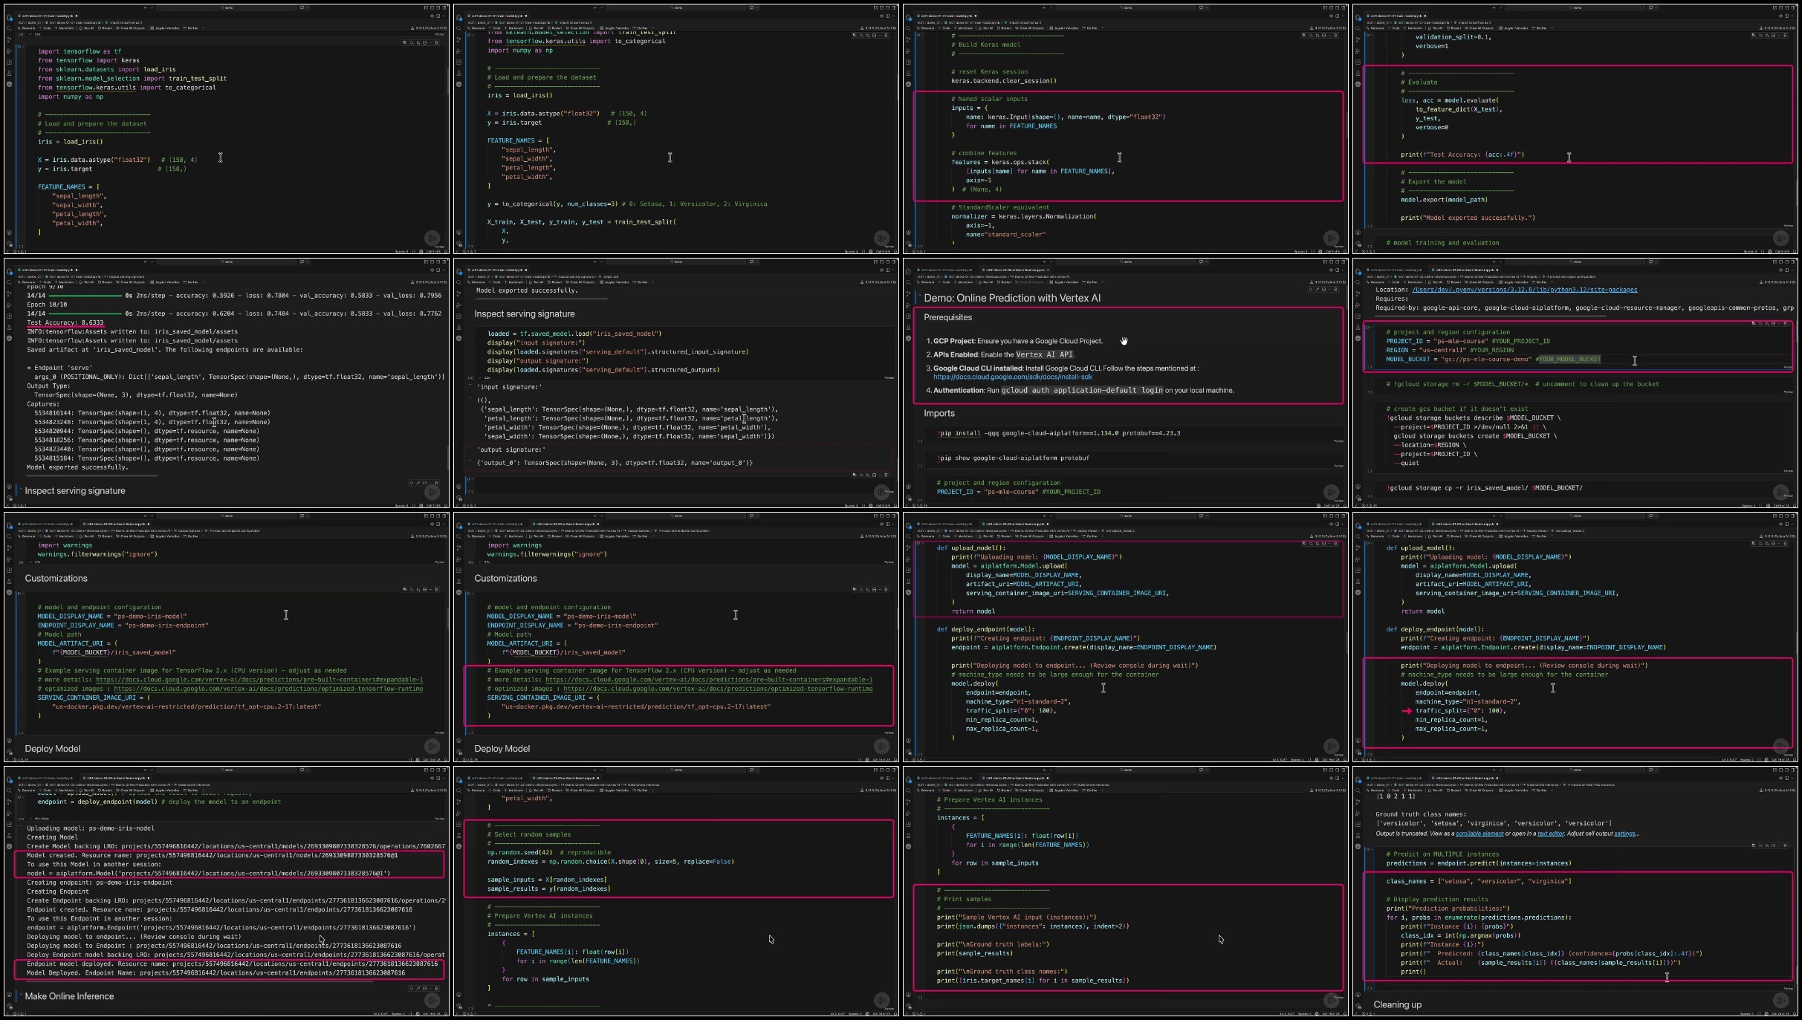Open the install-sdk docs link under Prerequisites
The width and height of the screenshot is (1802, 1020).
1013,377
